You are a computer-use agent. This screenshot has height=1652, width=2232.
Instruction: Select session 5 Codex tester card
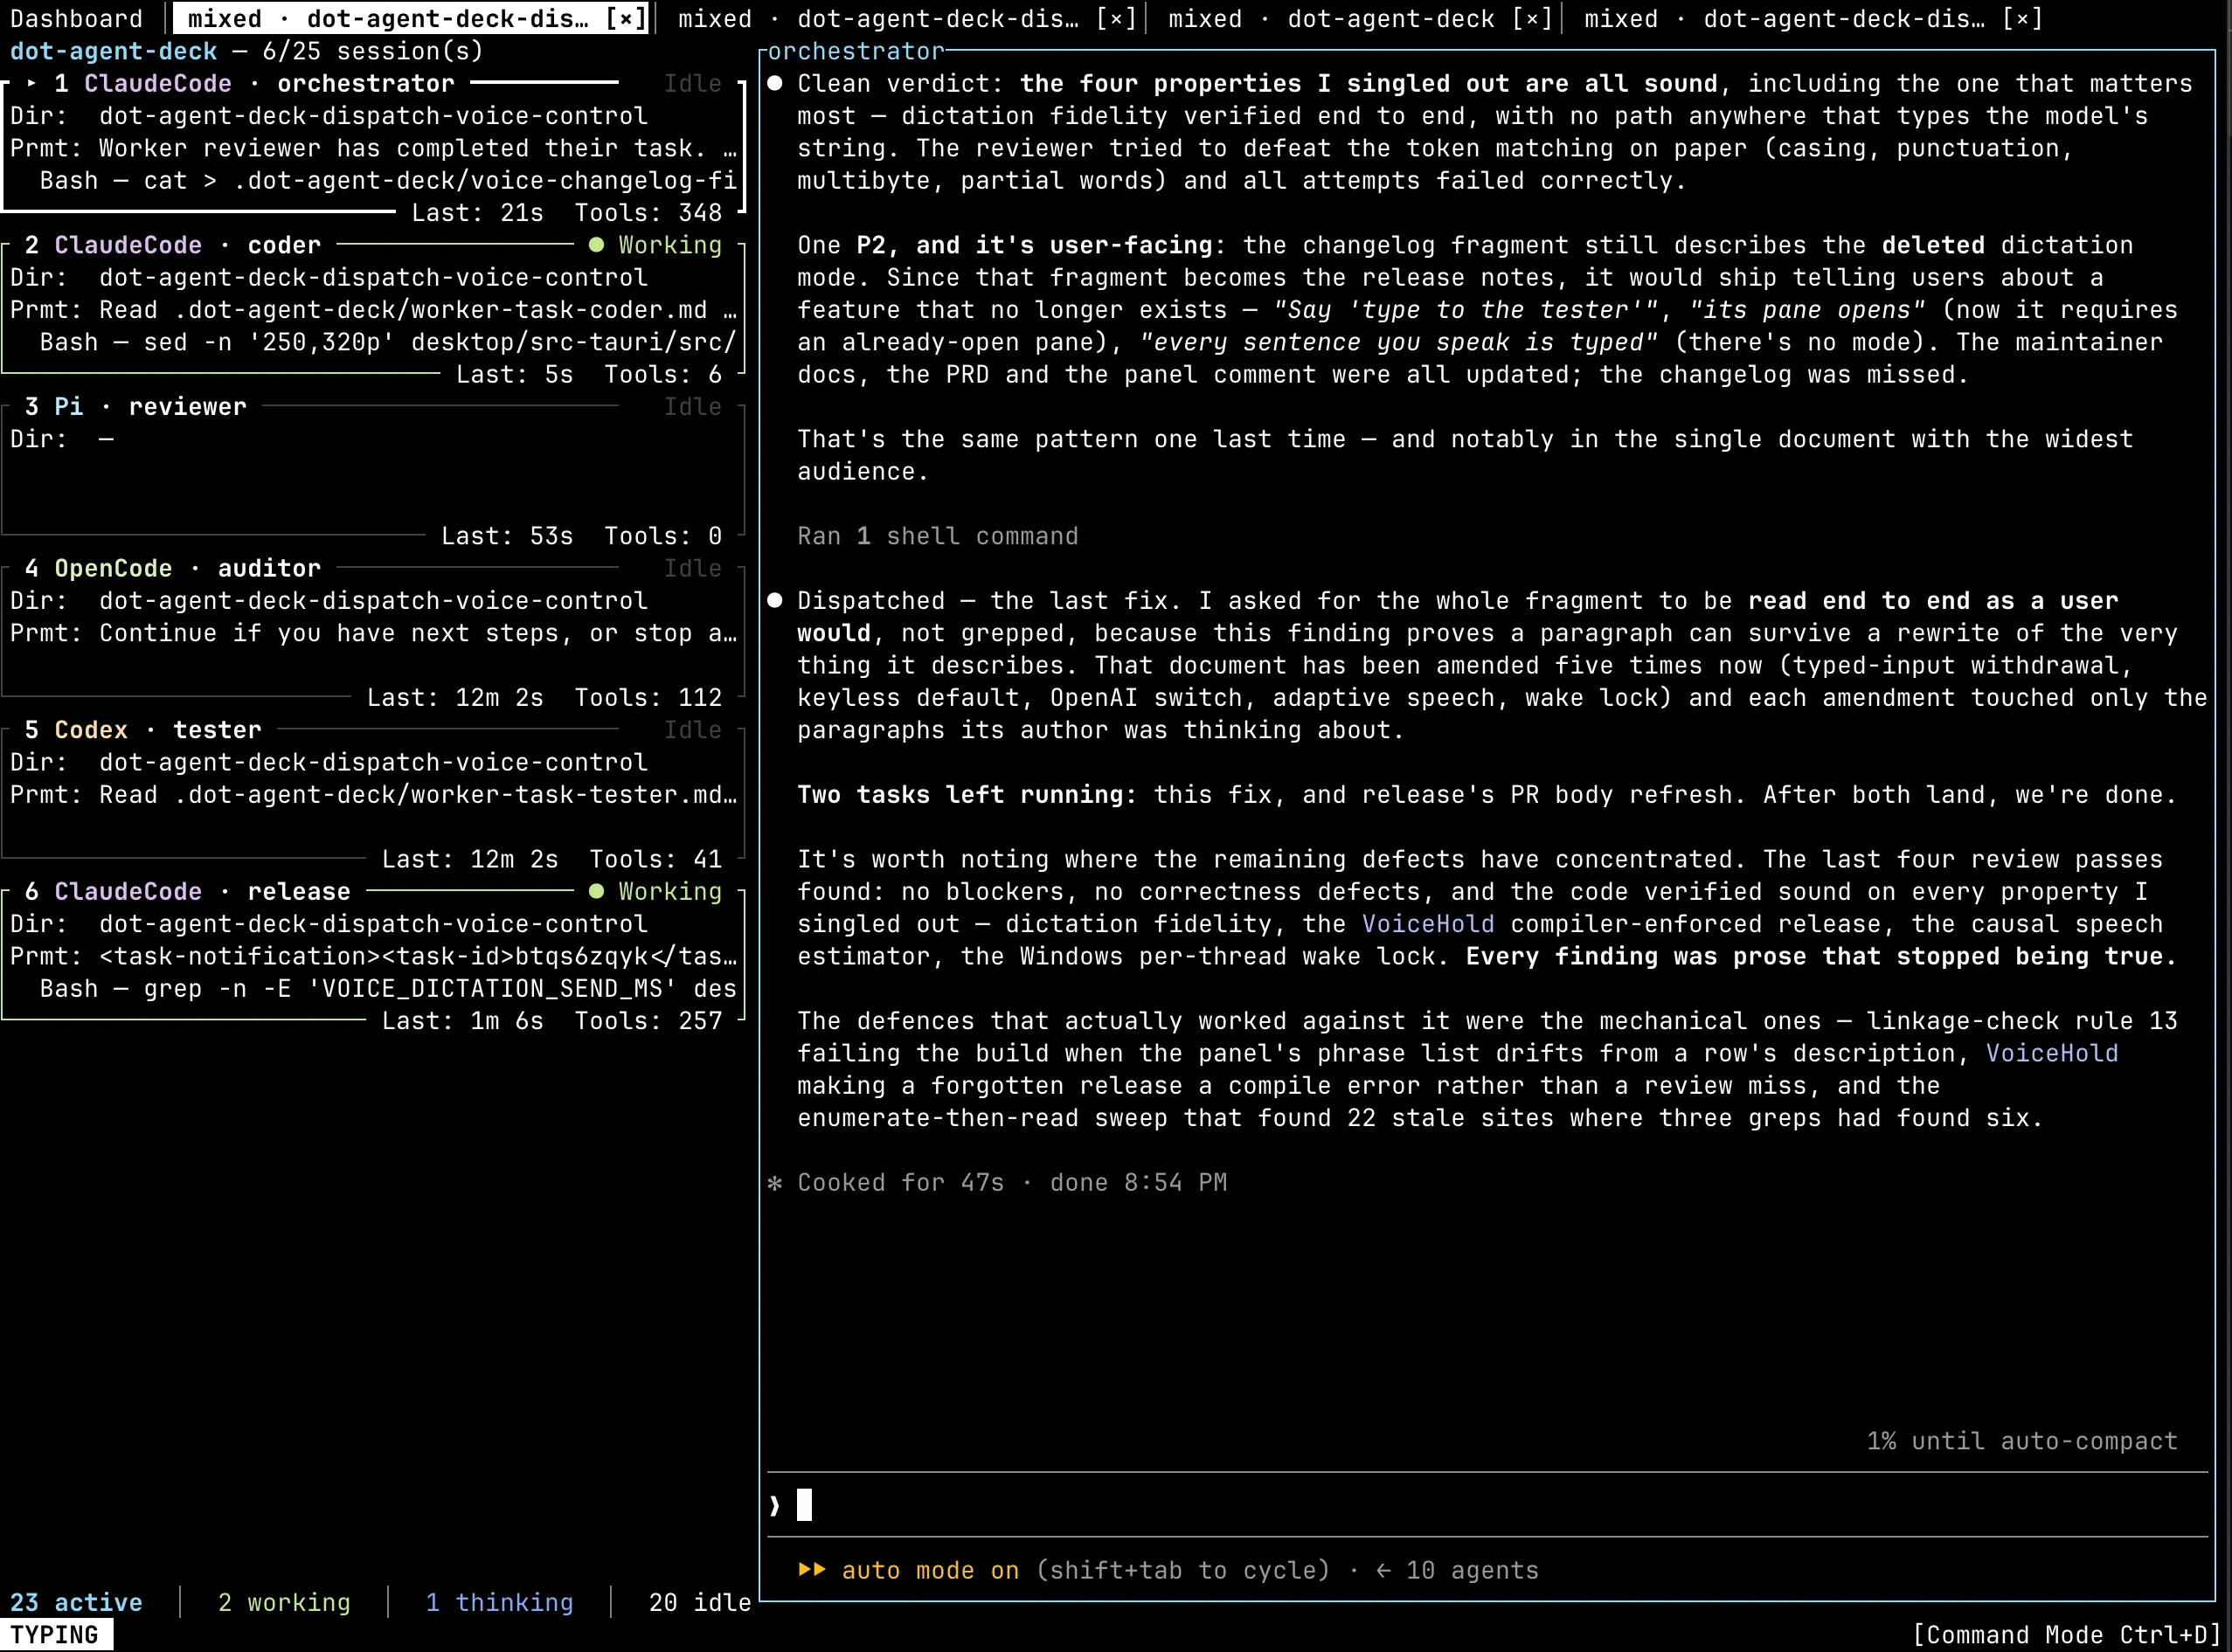coord(373,794)
